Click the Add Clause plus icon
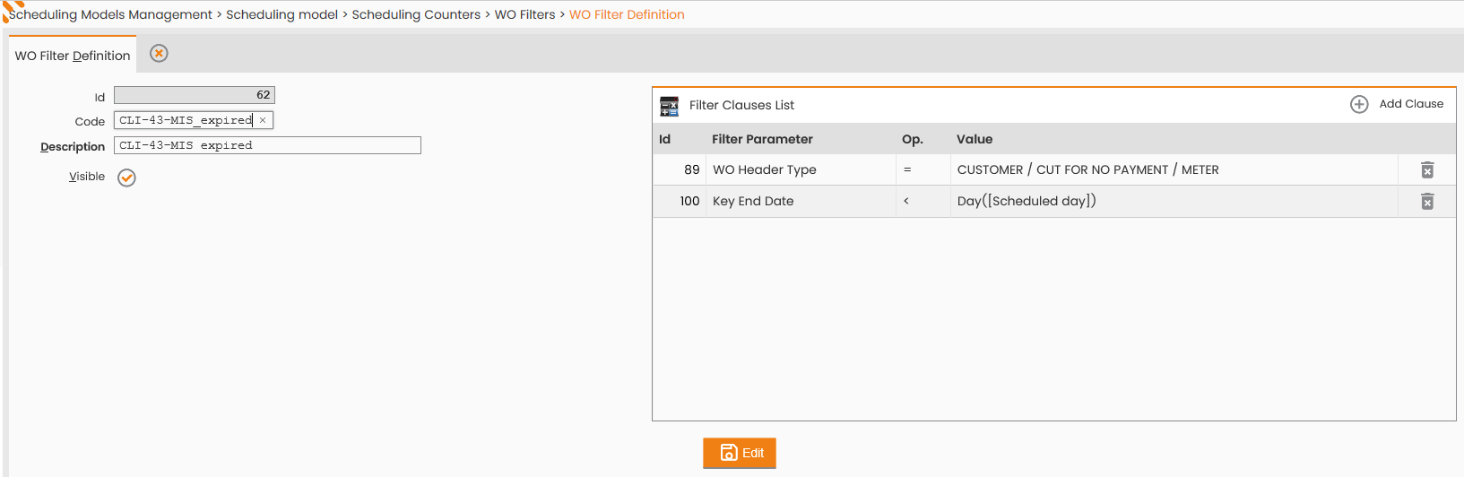 tap(1359, 104)
